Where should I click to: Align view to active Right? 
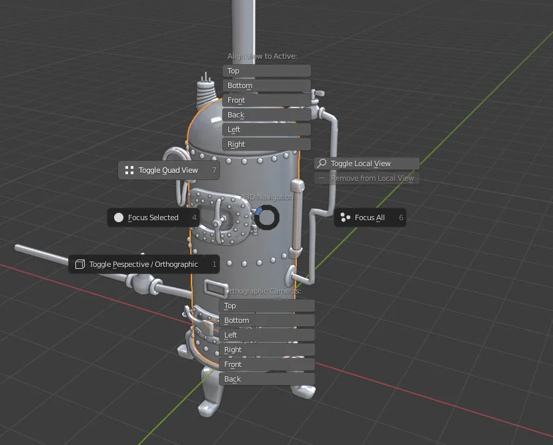(x=266, y=144)
